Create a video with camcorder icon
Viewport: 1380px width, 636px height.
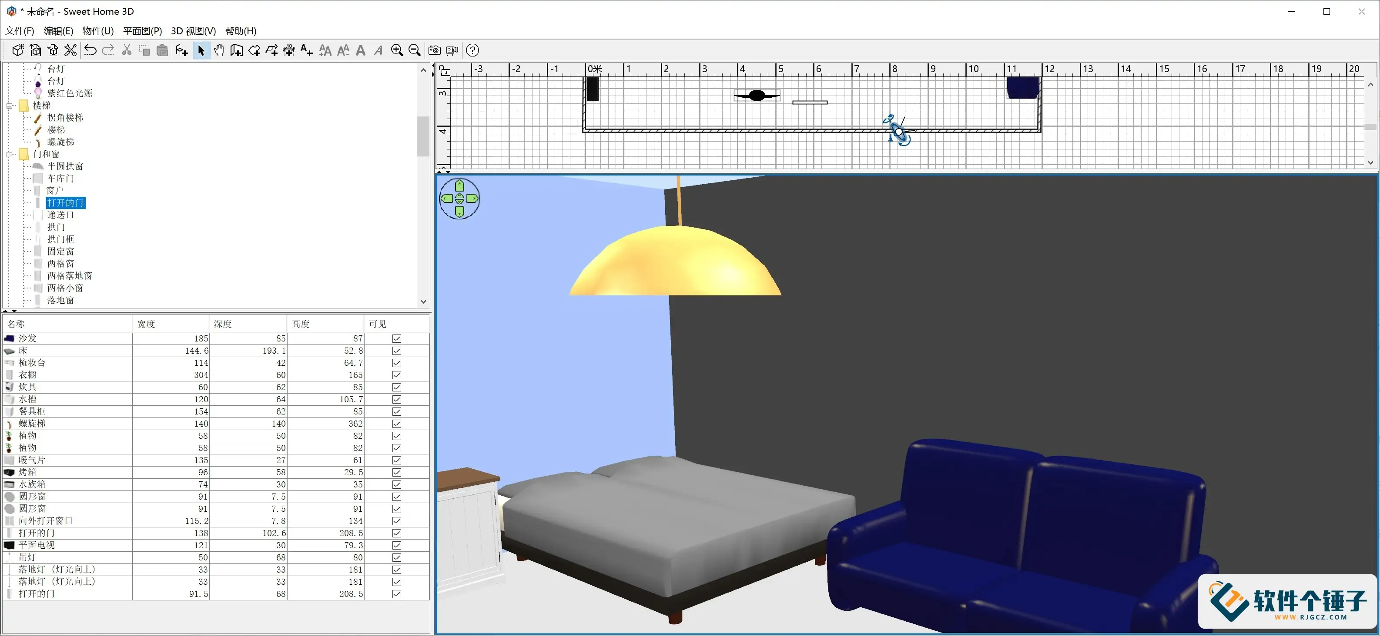click(x=452, y=50)
